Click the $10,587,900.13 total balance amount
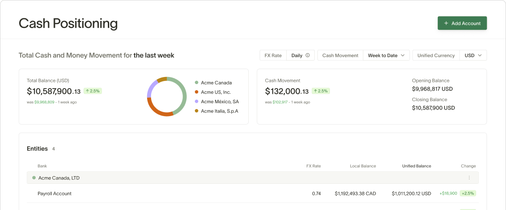This screenshot has height=210, width=506. (53, 92)
